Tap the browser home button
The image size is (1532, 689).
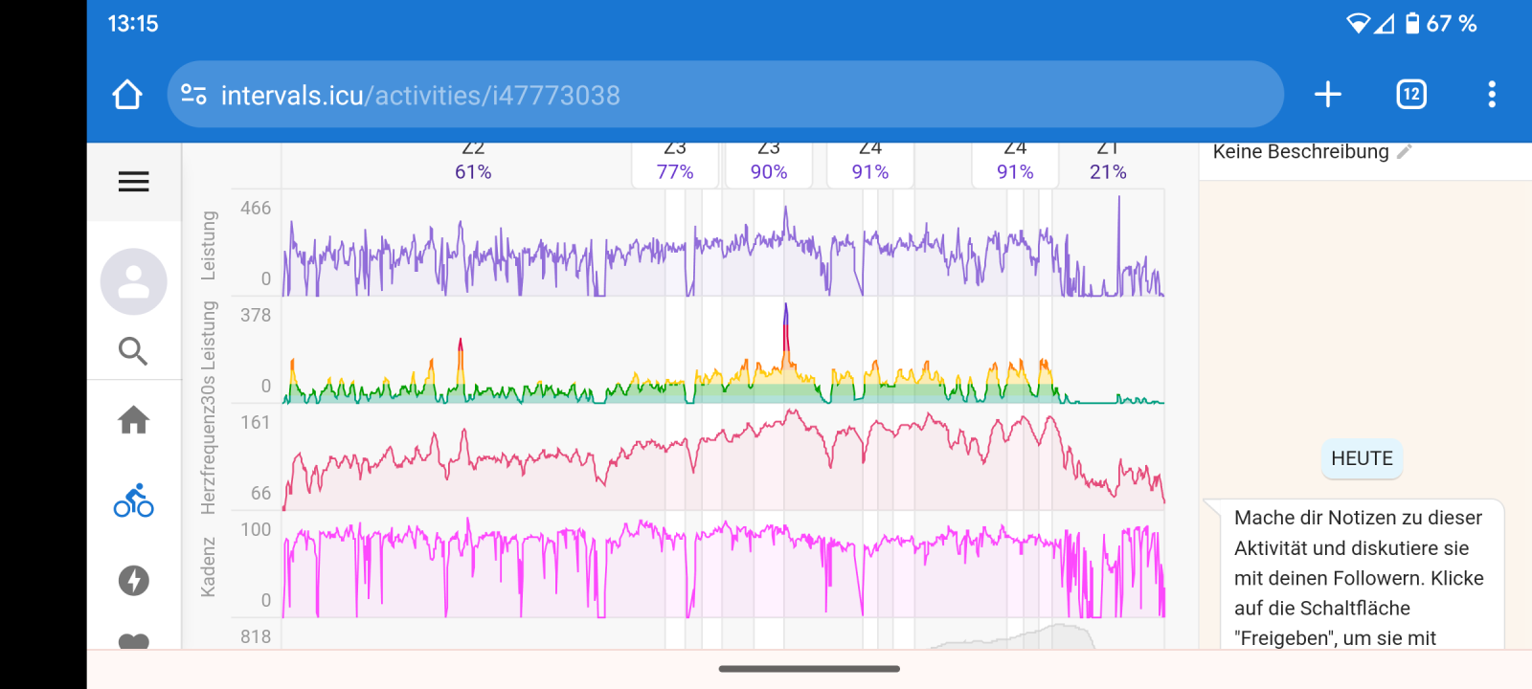coord(127,95)
